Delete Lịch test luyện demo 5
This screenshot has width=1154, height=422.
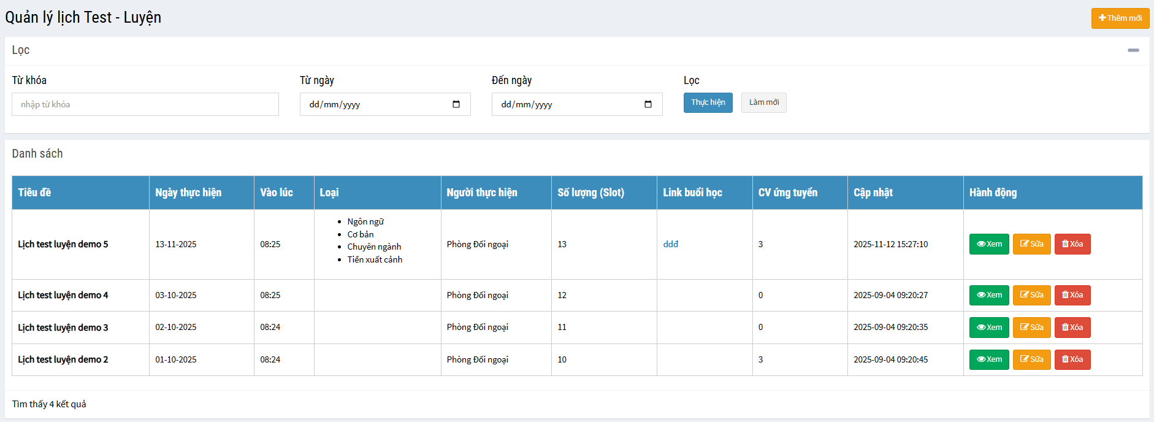pyautogui.click(x=1072, y=244)
